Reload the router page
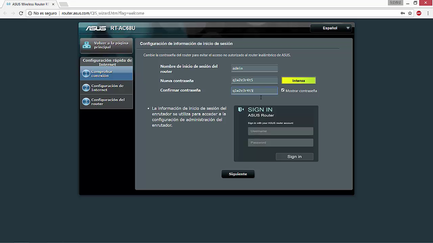433x243 pixels. pyautogui.click(x=21, y=13)
